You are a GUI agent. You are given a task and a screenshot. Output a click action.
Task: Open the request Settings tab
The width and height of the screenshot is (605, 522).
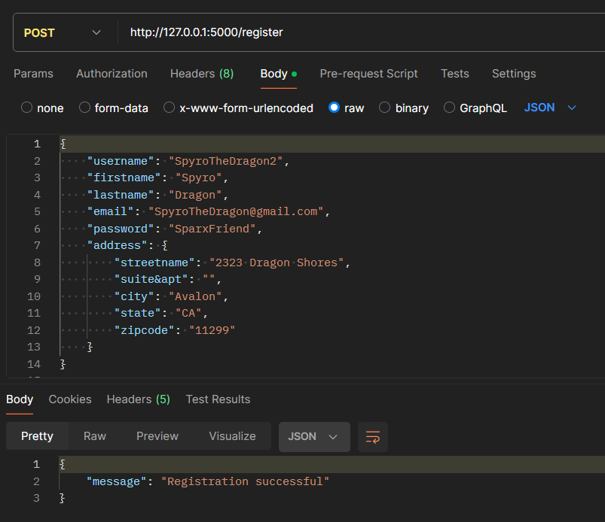tap(514, 74)
